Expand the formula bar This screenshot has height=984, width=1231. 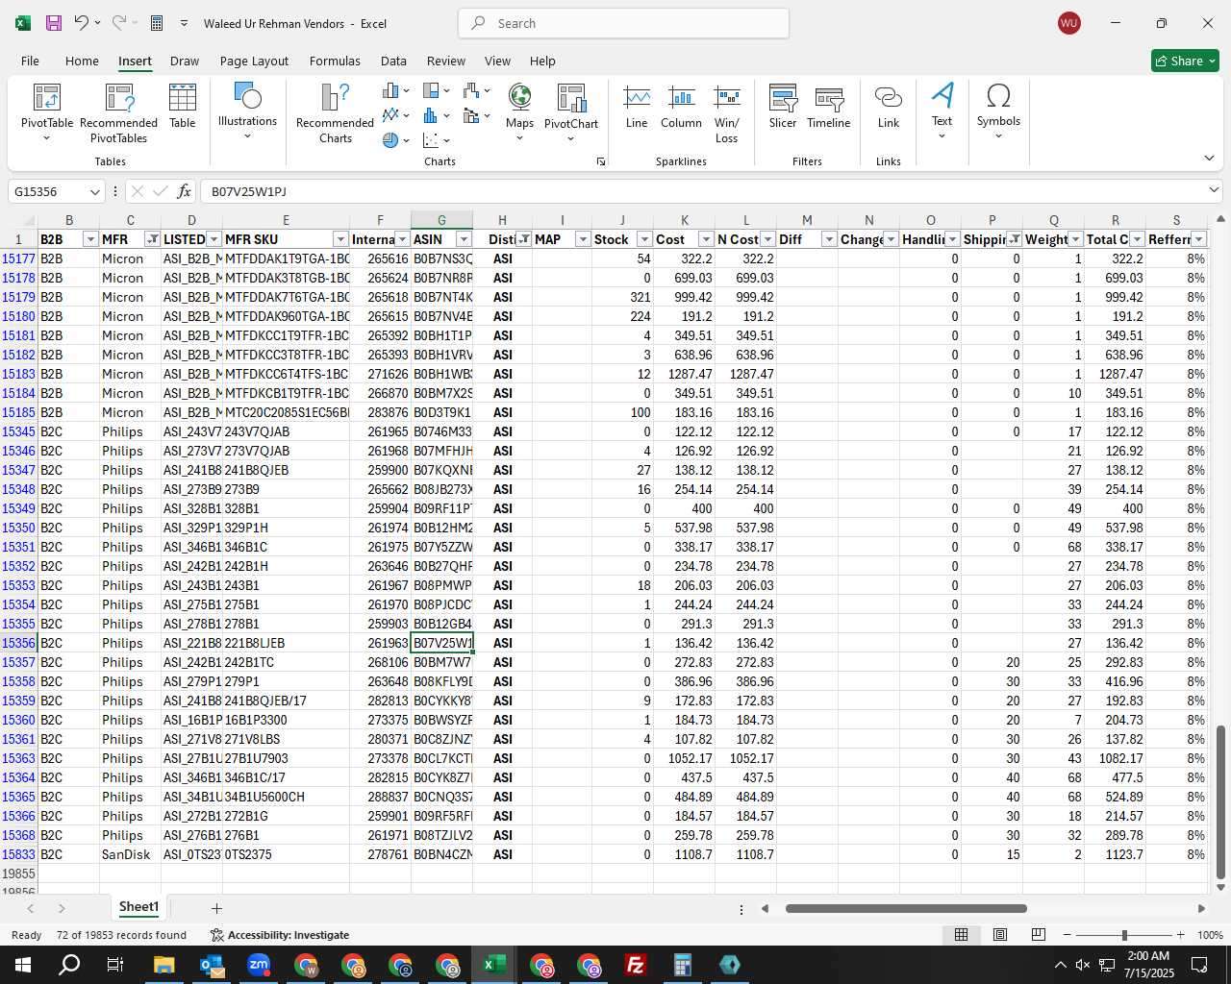(1214, 191)
